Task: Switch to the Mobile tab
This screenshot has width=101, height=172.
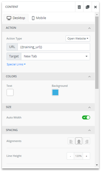Action: [x=39, y=18]
